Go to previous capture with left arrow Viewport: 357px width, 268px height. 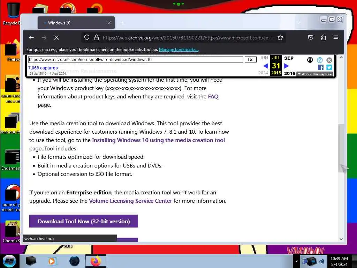click(265, 66)
